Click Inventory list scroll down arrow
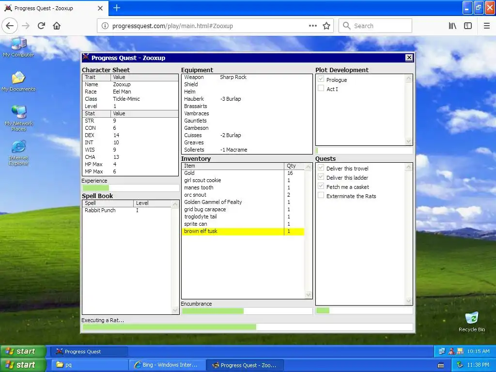Image resolution: width=496 pixels, height=372 pixels. click(309, 295)
